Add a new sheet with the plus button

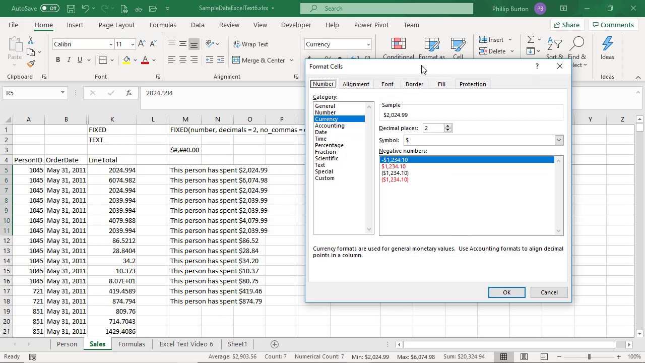[275, 344]
